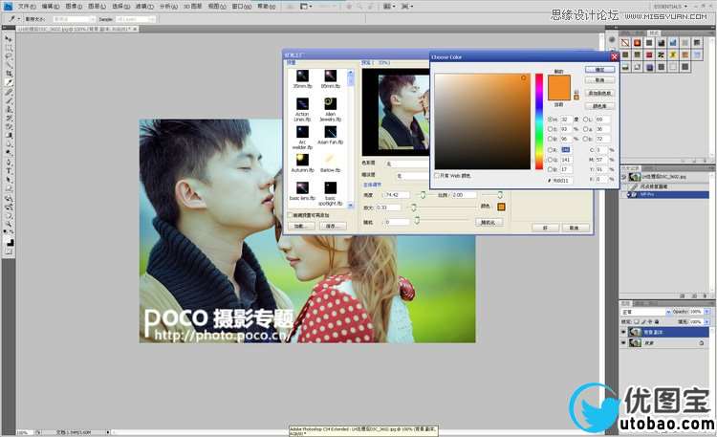Screen dimensions: 717x437
Task: Open the 图像(I) menu
Action: click(x=74, y=7)
